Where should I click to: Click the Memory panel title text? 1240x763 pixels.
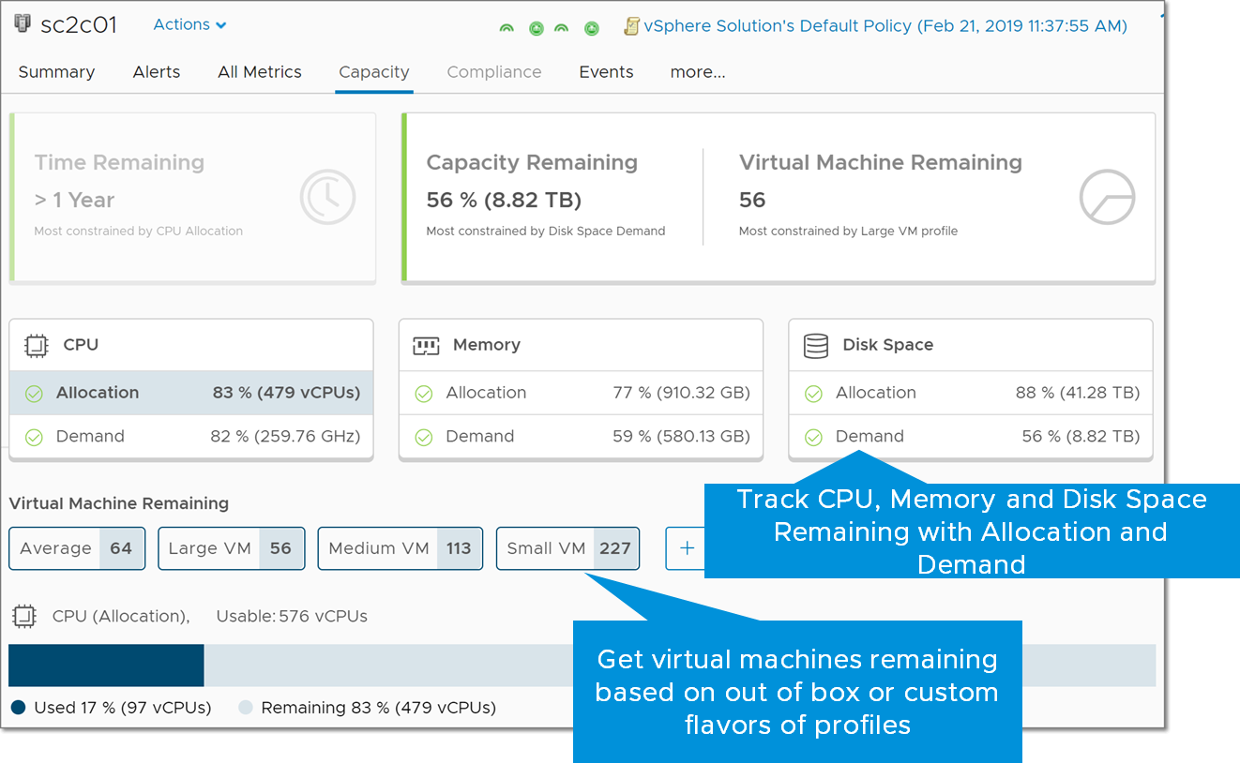tap(487, 345)
